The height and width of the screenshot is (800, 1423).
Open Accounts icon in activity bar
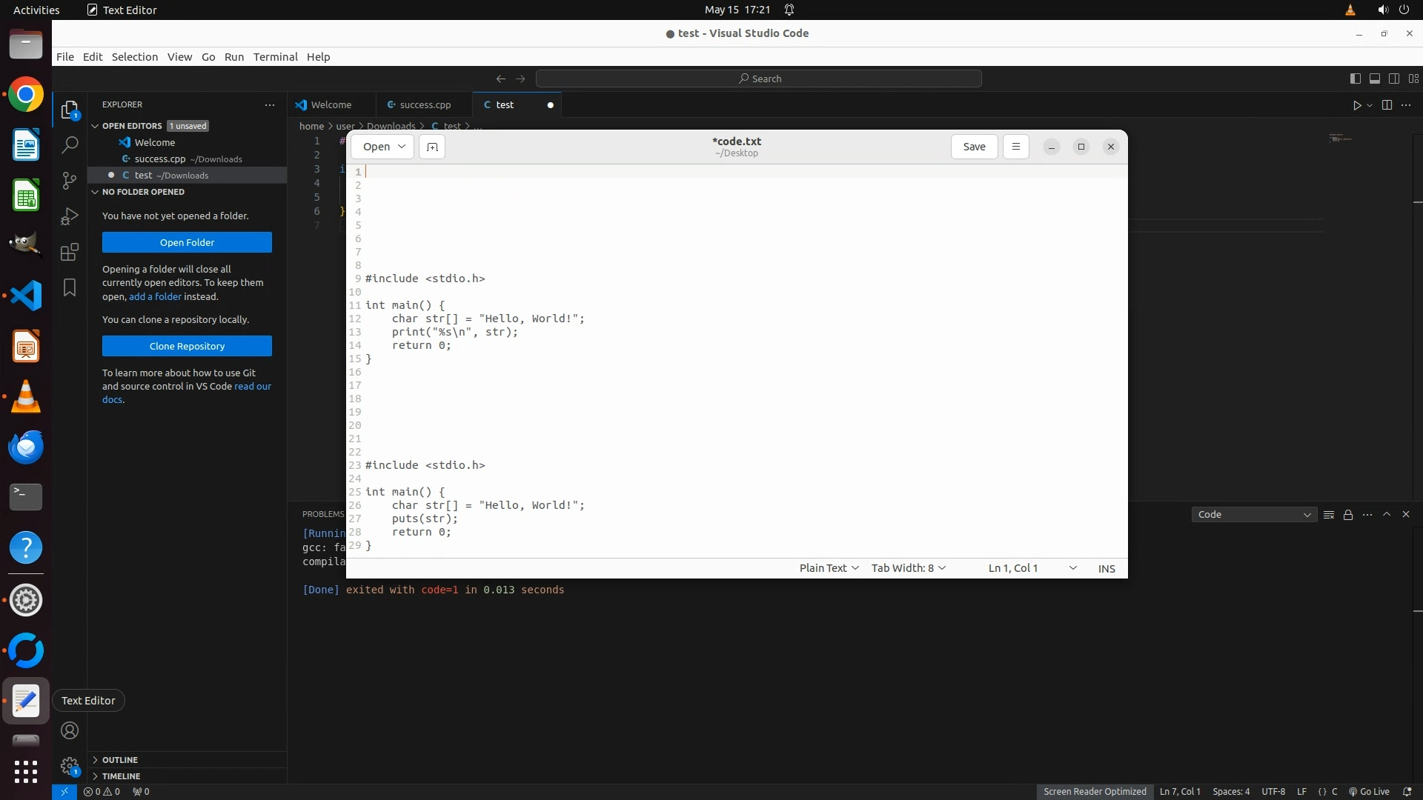pos(70,731)
